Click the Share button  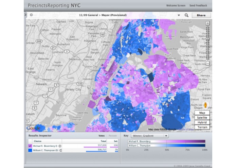click(x=201, y=15)
